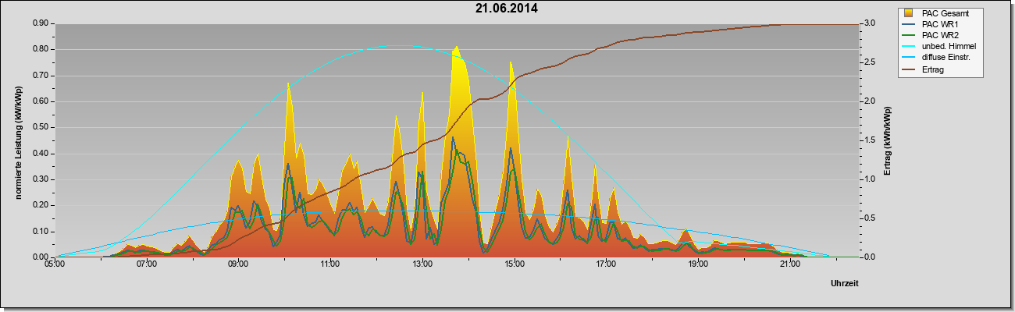Click the 3.0 value on right axis
Viewport: 1015px width, 312px height.
click(x=870, y=23)
